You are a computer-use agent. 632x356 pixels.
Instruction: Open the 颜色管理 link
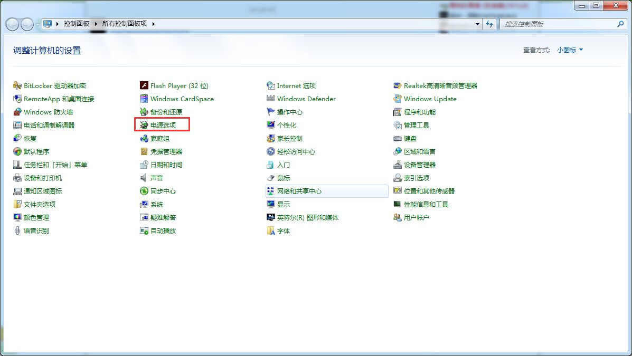[36, 217]
